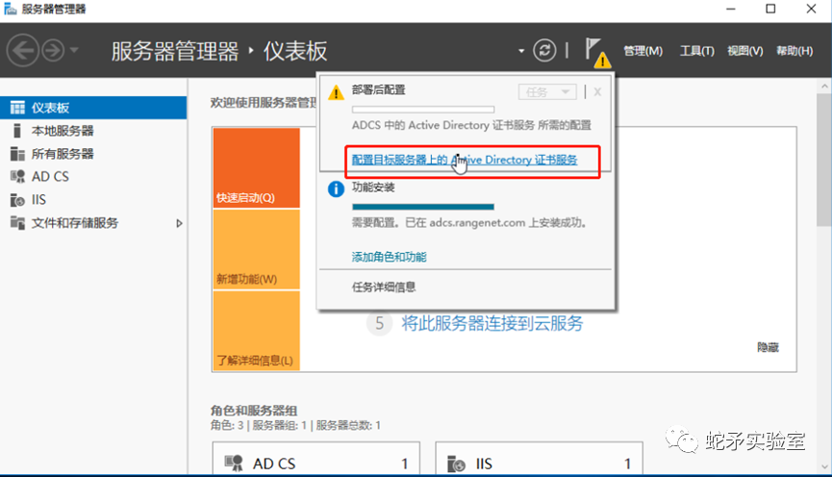The image size is (832, 477).
Task: Click the 隐藏 link in welcome panel
Action: click(x=768, y=347)
